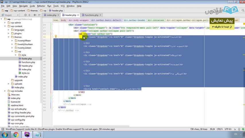Click the WordPress Support notification text
245x138 pixels.
point(60,129)
